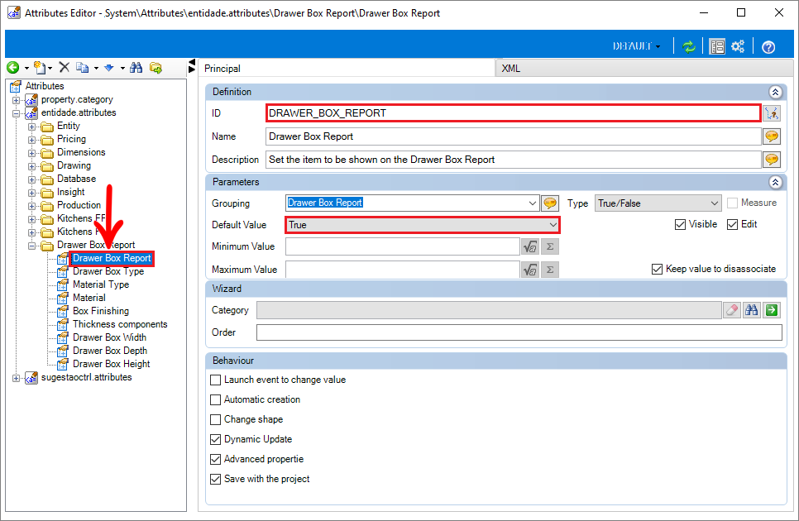
Task: Open formula editor for Minimum Value
Action: click(x=530, y=247)
